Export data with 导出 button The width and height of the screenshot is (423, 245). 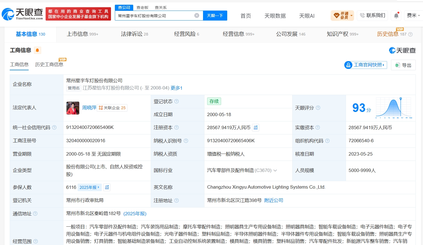[403, 65]
